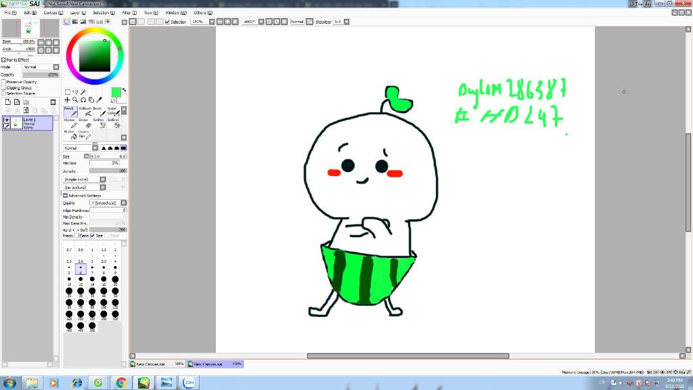Open the Layer menu
The width and height of the screenshot is (693, 390).
pyautogui.click(x=79, y=13)
